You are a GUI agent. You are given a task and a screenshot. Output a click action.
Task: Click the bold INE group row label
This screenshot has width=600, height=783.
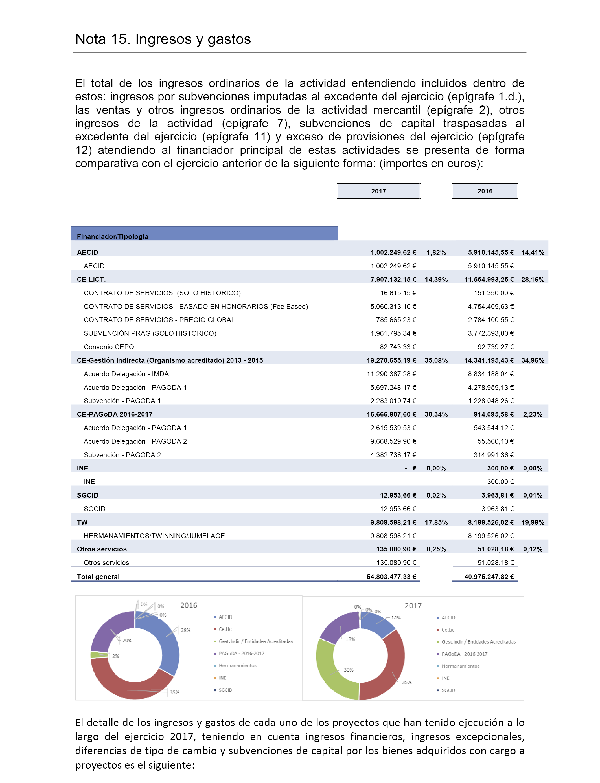82,468
